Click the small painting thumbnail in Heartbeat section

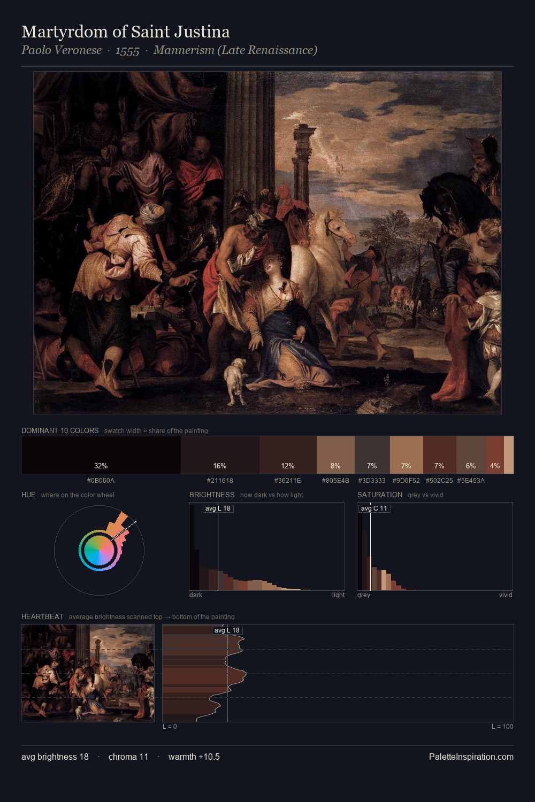pos(88,673)
